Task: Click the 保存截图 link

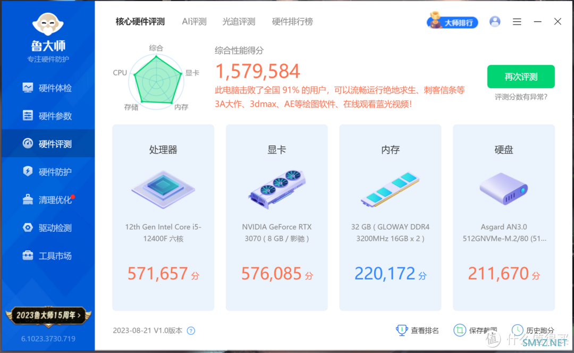Action: (483, 331)
